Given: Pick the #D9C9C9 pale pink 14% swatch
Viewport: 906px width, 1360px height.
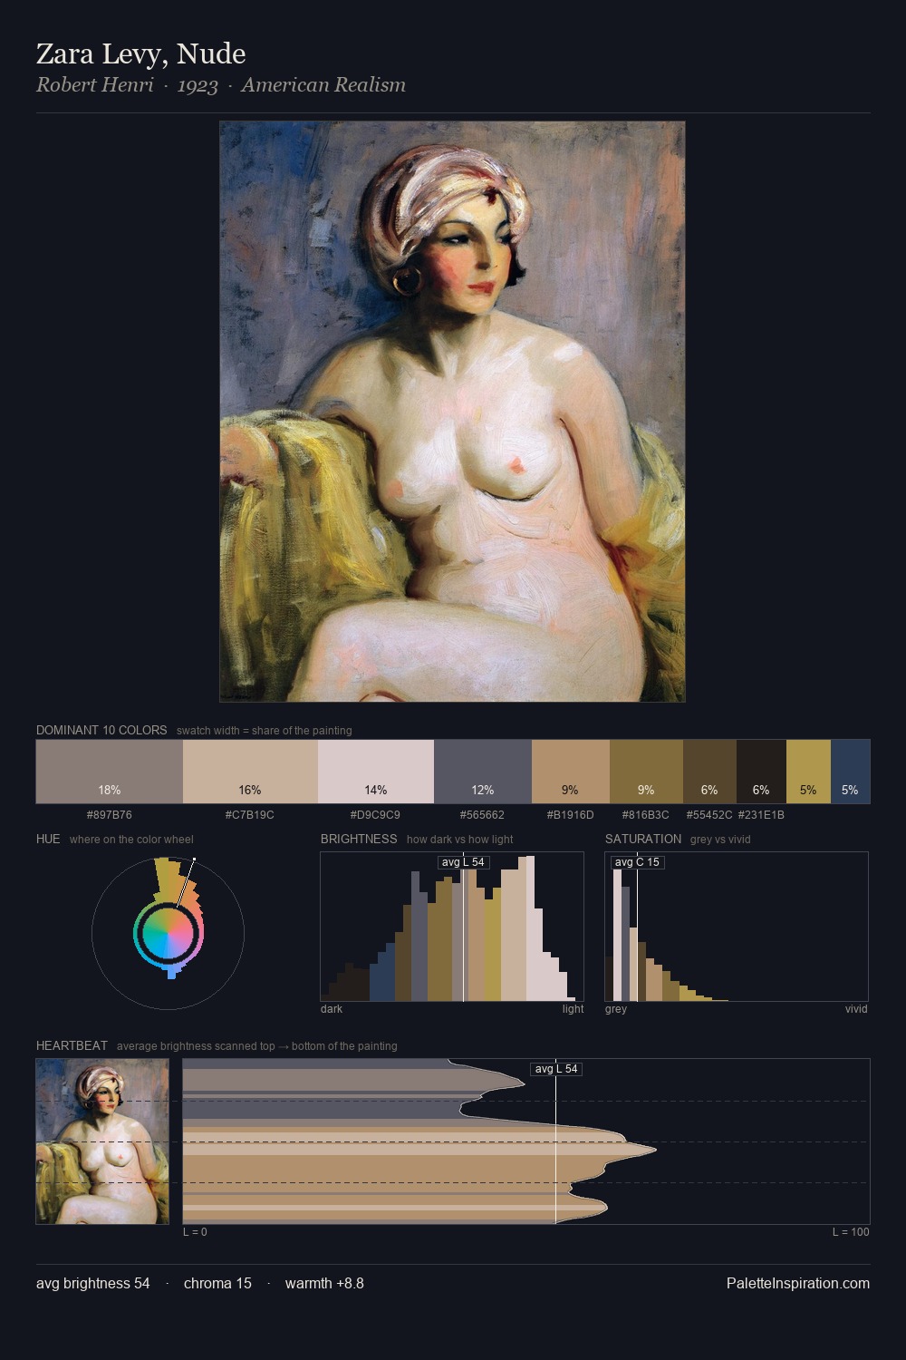Looking at the screenshot, I should tap(376, 772).
